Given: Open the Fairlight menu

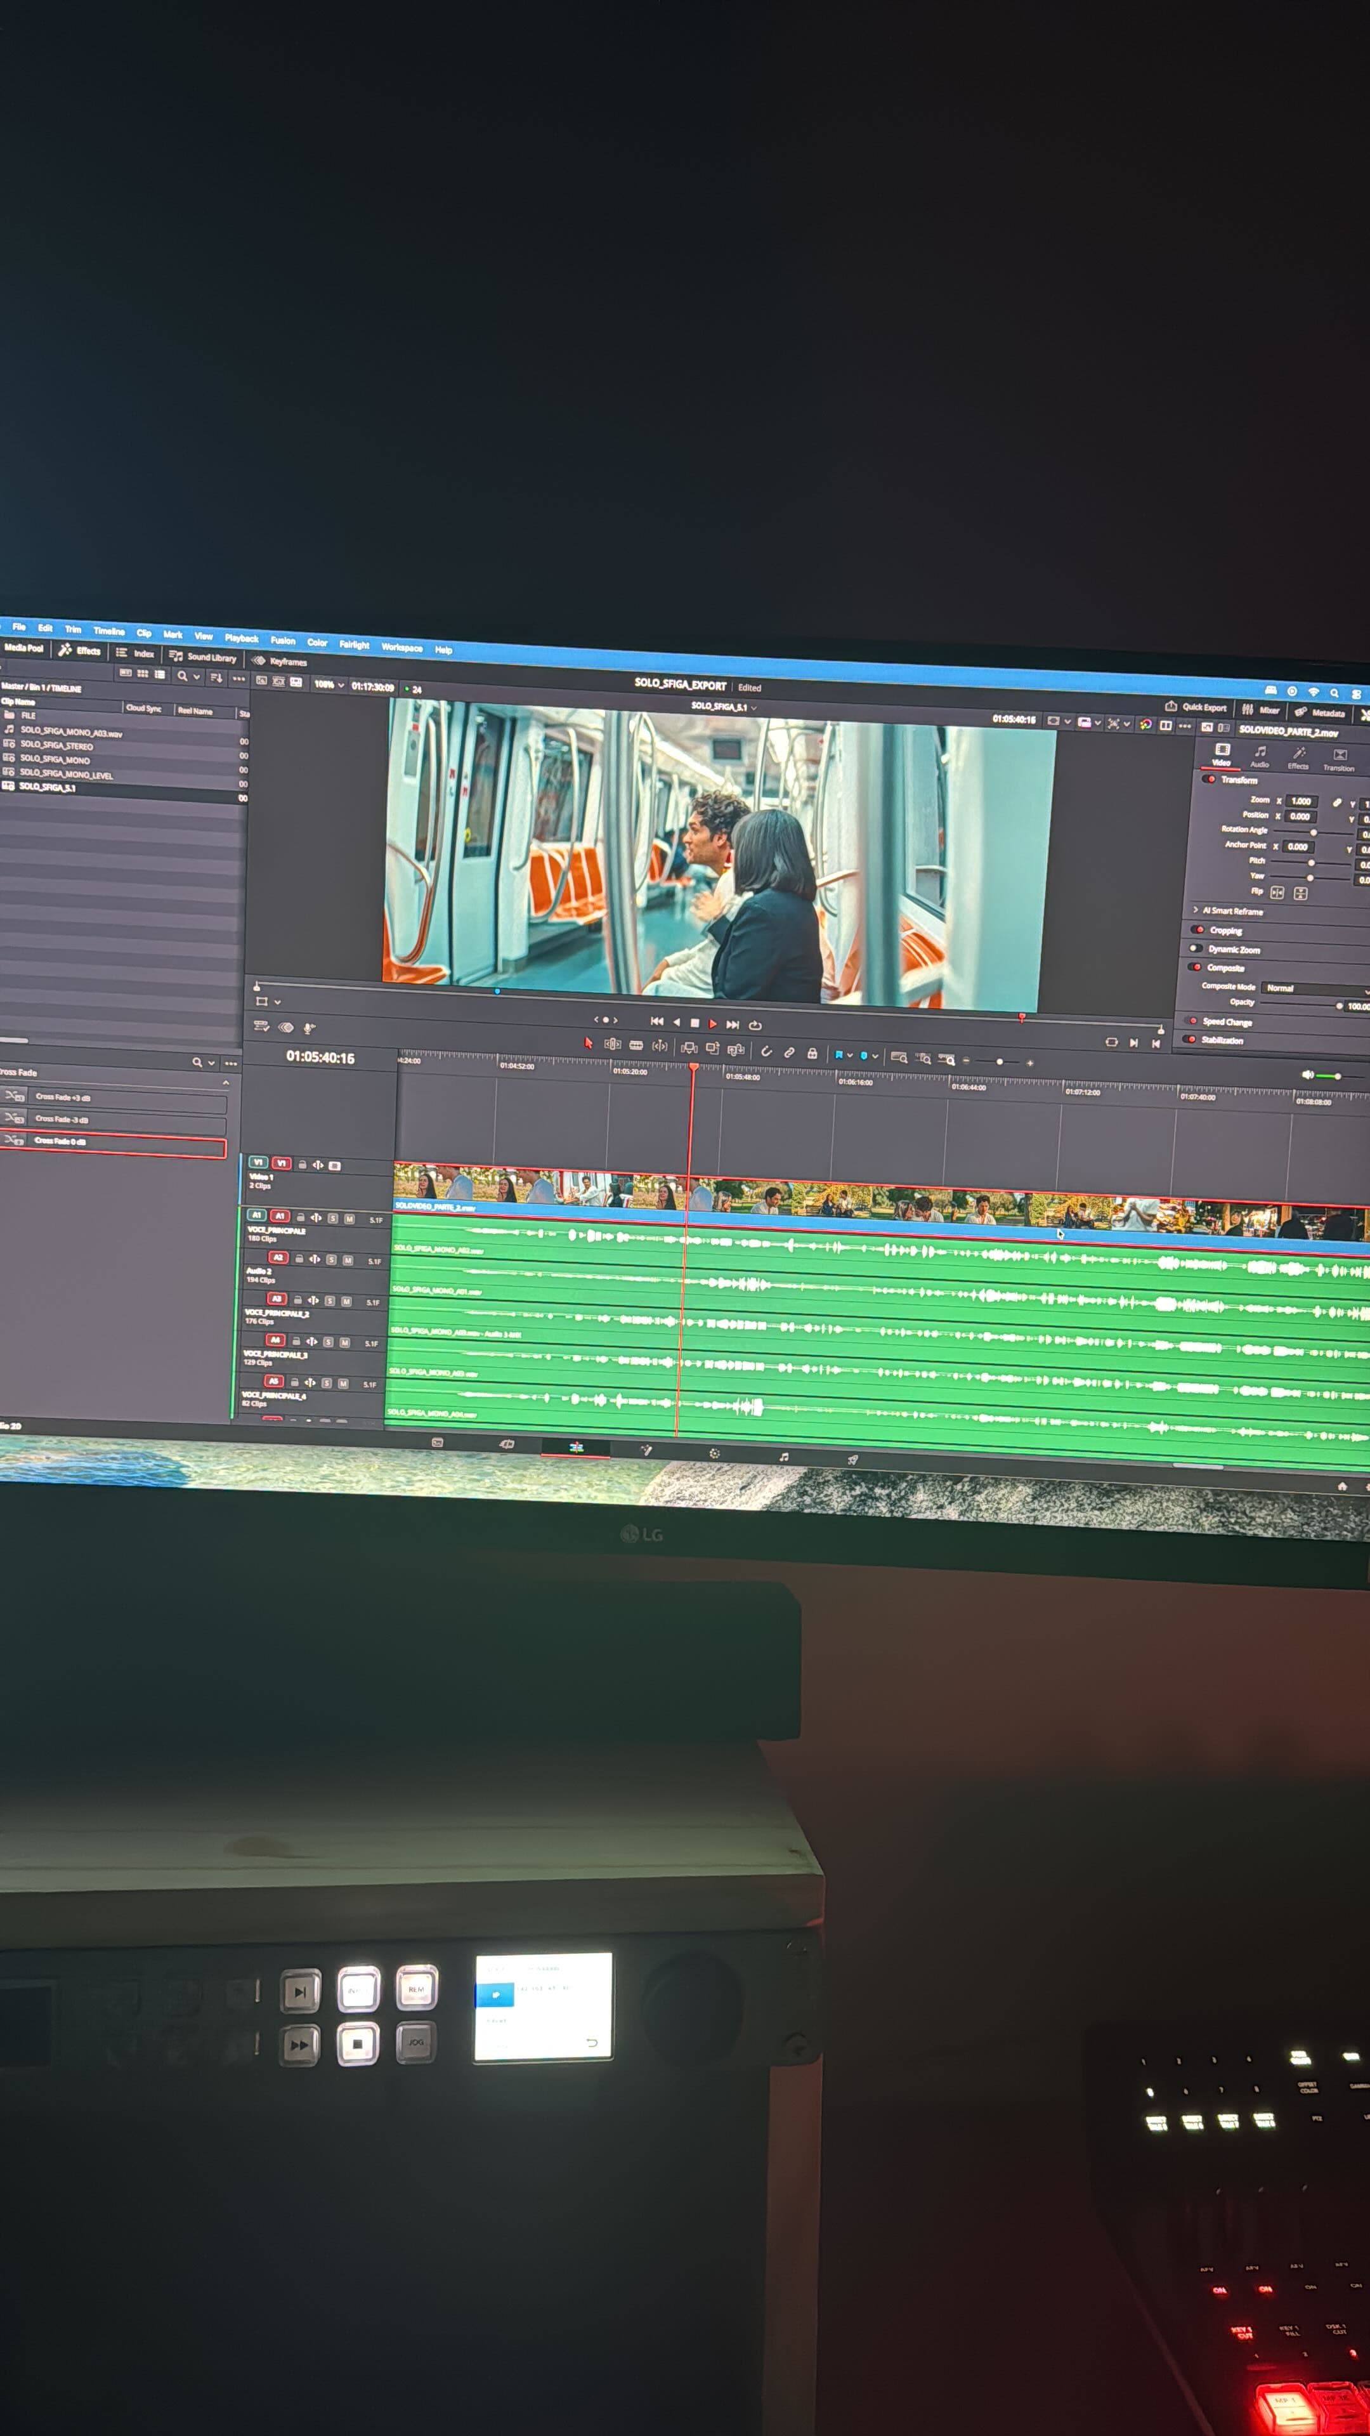Looking at the screenshot, I should 355,644.
